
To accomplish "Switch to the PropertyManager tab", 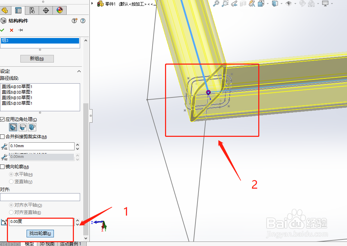I will coord(18,10).
